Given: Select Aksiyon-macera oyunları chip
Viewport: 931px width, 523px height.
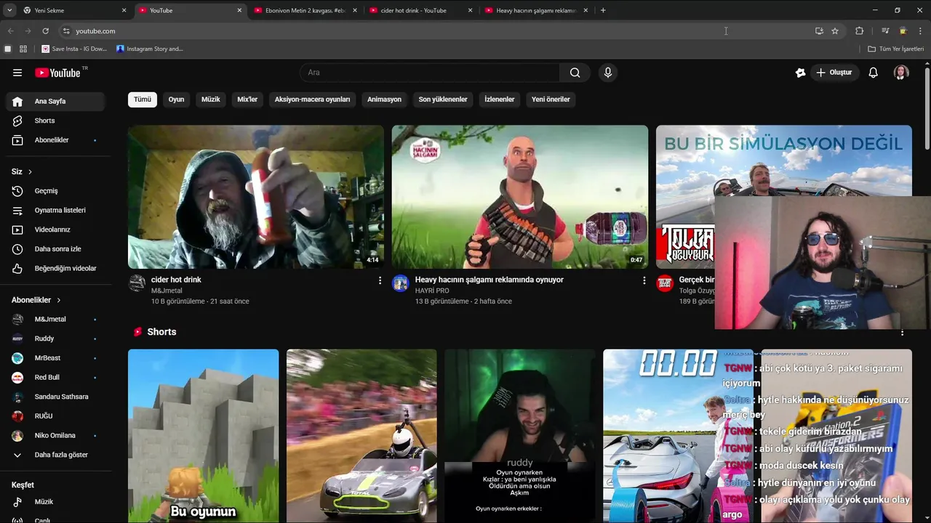Looking at the screenshot, I should [x=312, y=100].
